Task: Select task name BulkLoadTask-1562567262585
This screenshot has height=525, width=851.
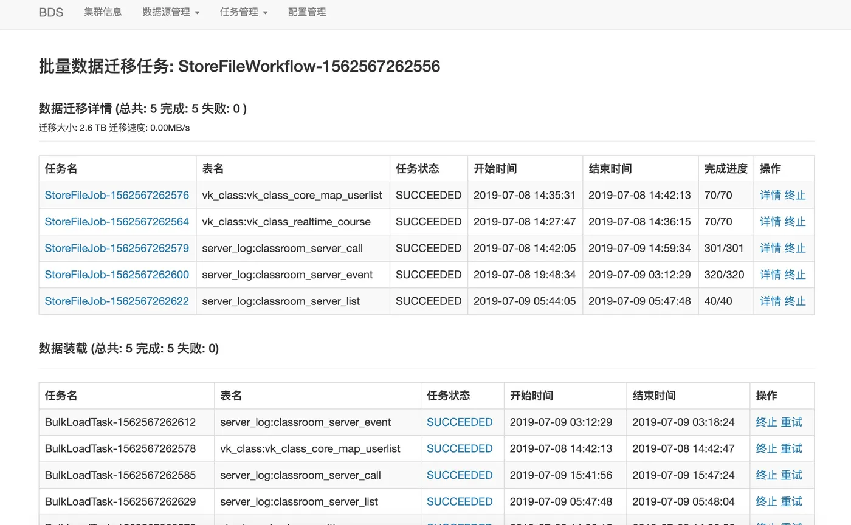Action: click(x=120, y=475)
